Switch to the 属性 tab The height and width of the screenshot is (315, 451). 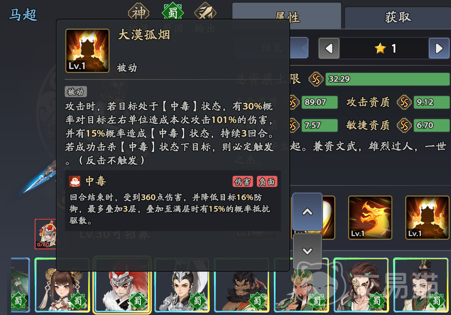pos(287,16)
